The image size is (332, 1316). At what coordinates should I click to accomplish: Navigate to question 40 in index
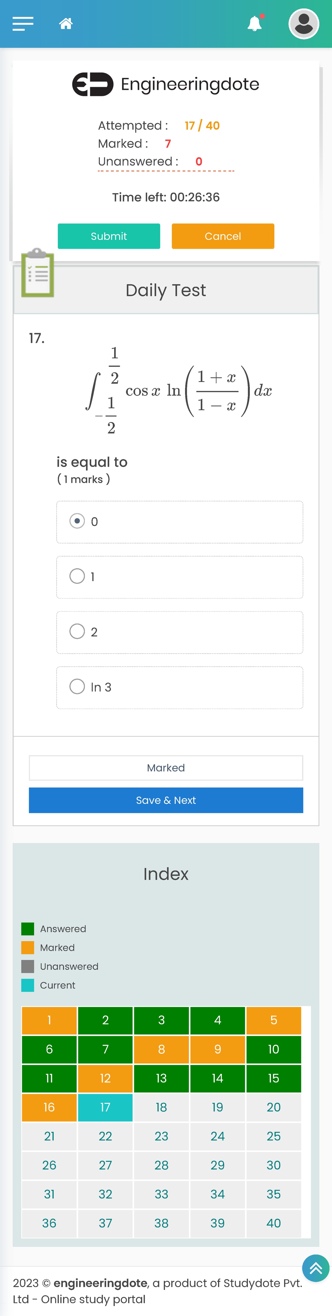coord(273,1223)
